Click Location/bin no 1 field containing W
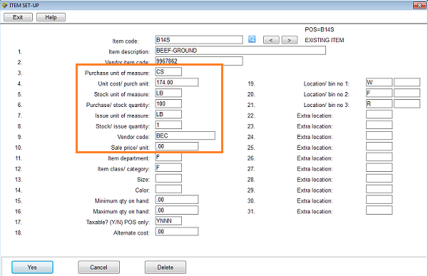 click(379, 83)
